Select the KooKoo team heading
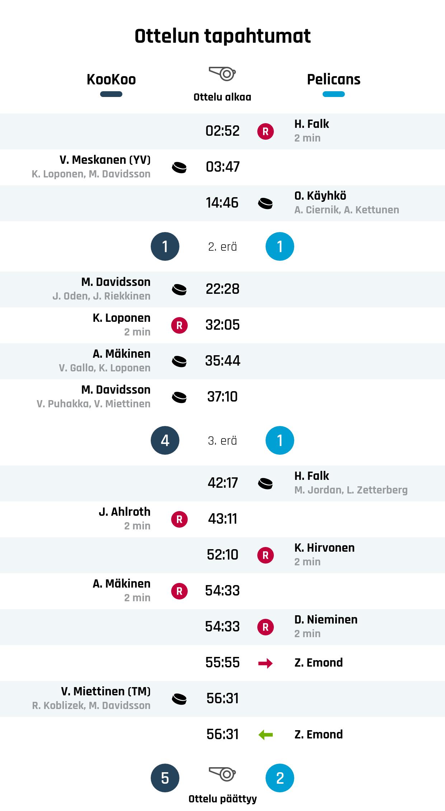 tap(111, 79)
